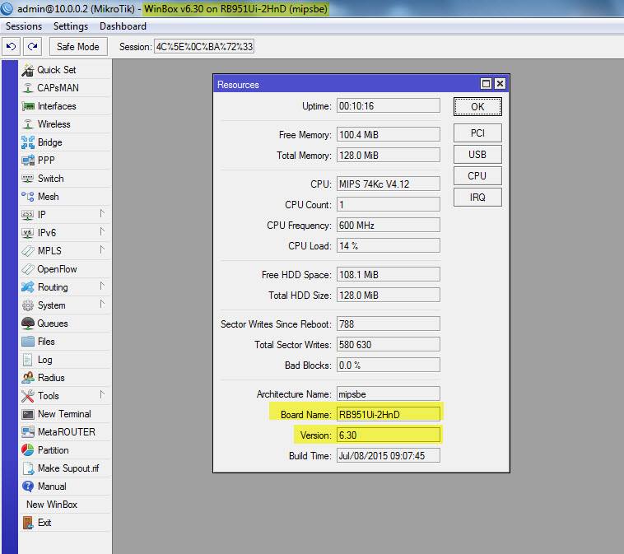The width and height of the screenshot is (624, 554).
Task: Open the Partition sidebar icon
Action: (27, 450)
